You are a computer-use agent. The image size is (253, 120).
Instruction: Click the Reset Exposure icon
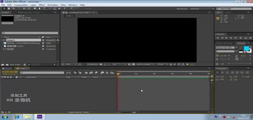pos(187,64)
